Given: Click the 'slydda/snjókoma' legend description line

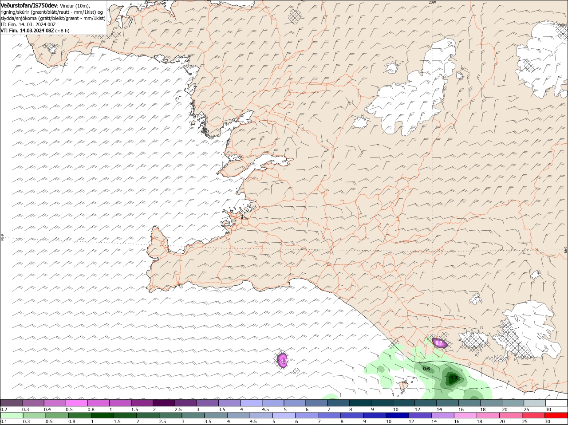Looking at the screenshot, I should 53,18.
